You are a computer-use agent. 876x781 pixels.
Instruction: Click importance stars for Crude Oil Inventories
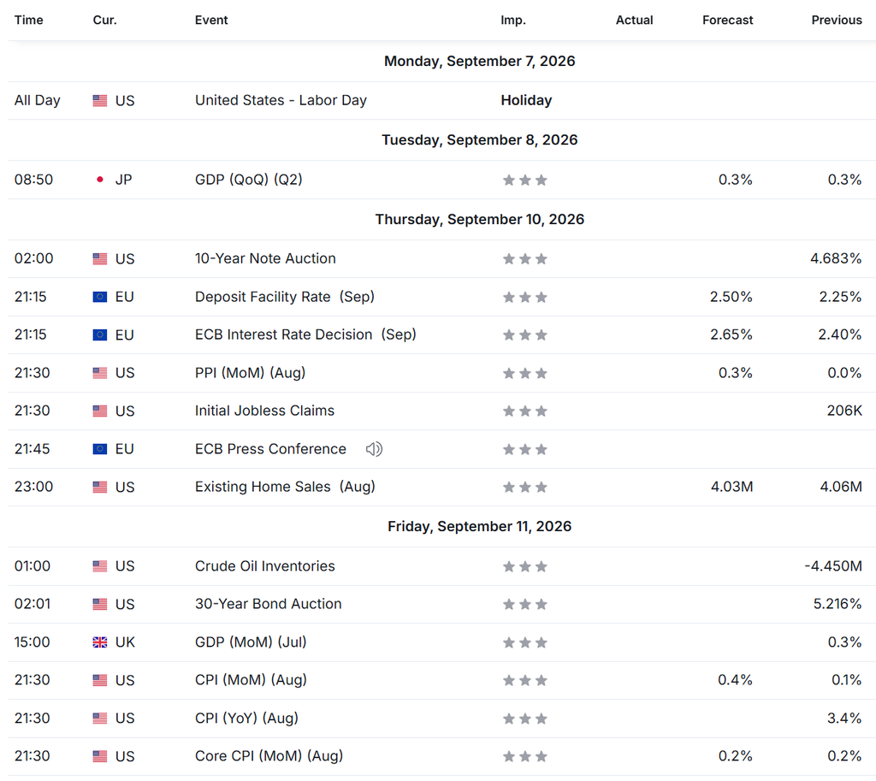pyautogui.click(x=524, y=566)
